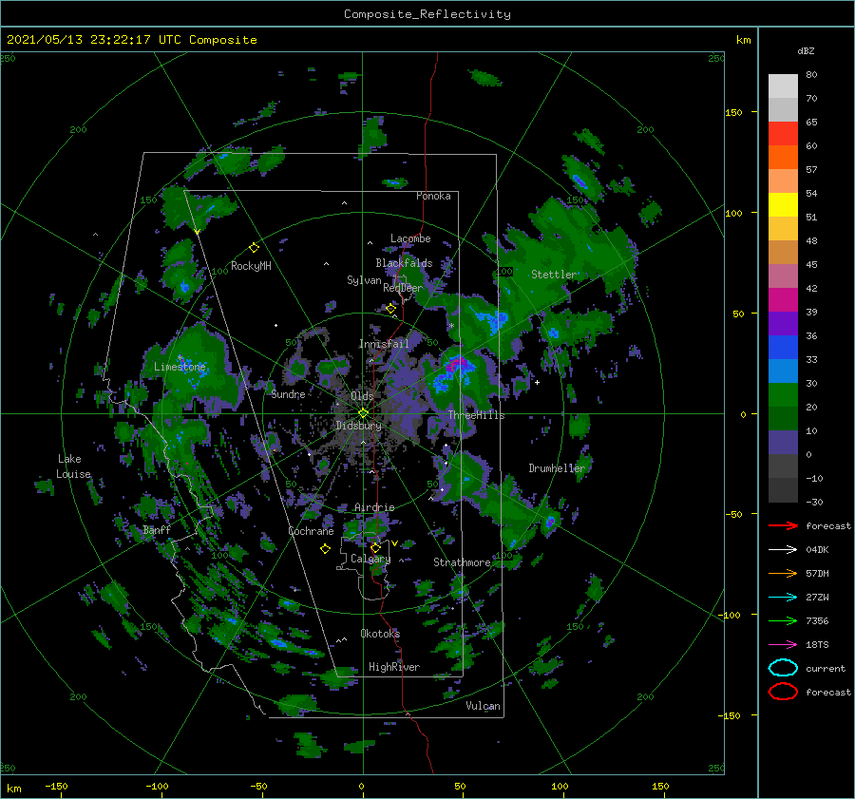This screenshot has height=799, width=855.
Task: Click the Didsbury city label
Action: 359,426
